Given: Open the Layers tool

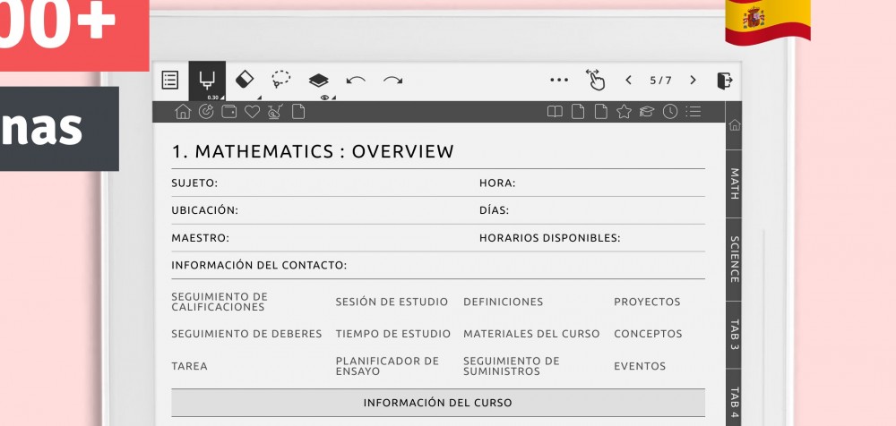Looking at the screenshot, I should click(x=319, y=81).
